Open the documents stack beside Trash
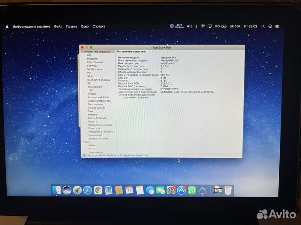Viewport: 301px width, 225px height. click(x=217, y=190)
